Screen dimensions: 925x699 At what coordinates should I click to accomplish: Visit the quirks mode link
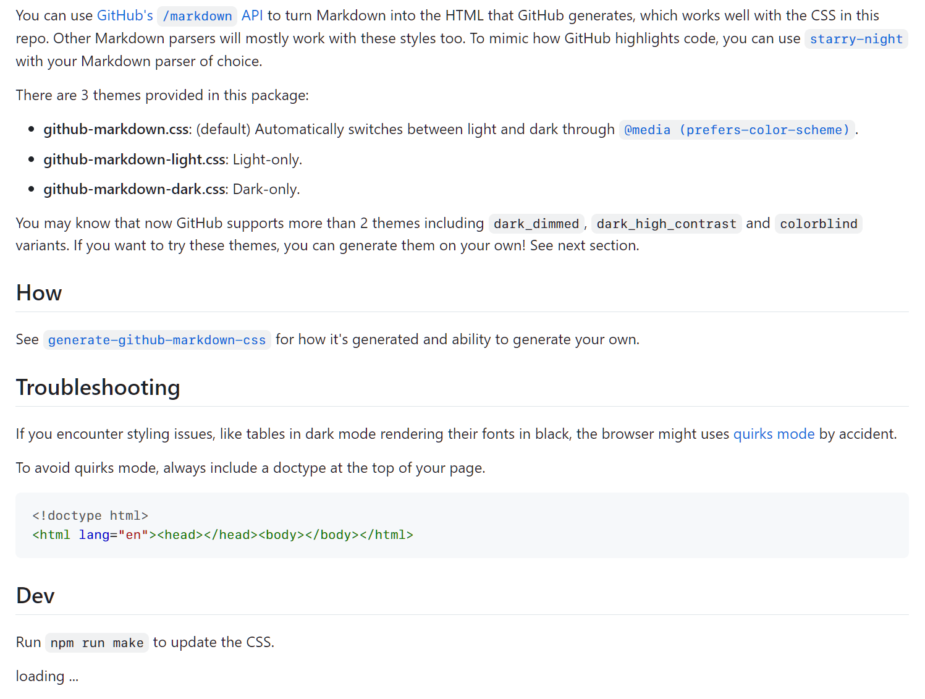tap(774, 434)
